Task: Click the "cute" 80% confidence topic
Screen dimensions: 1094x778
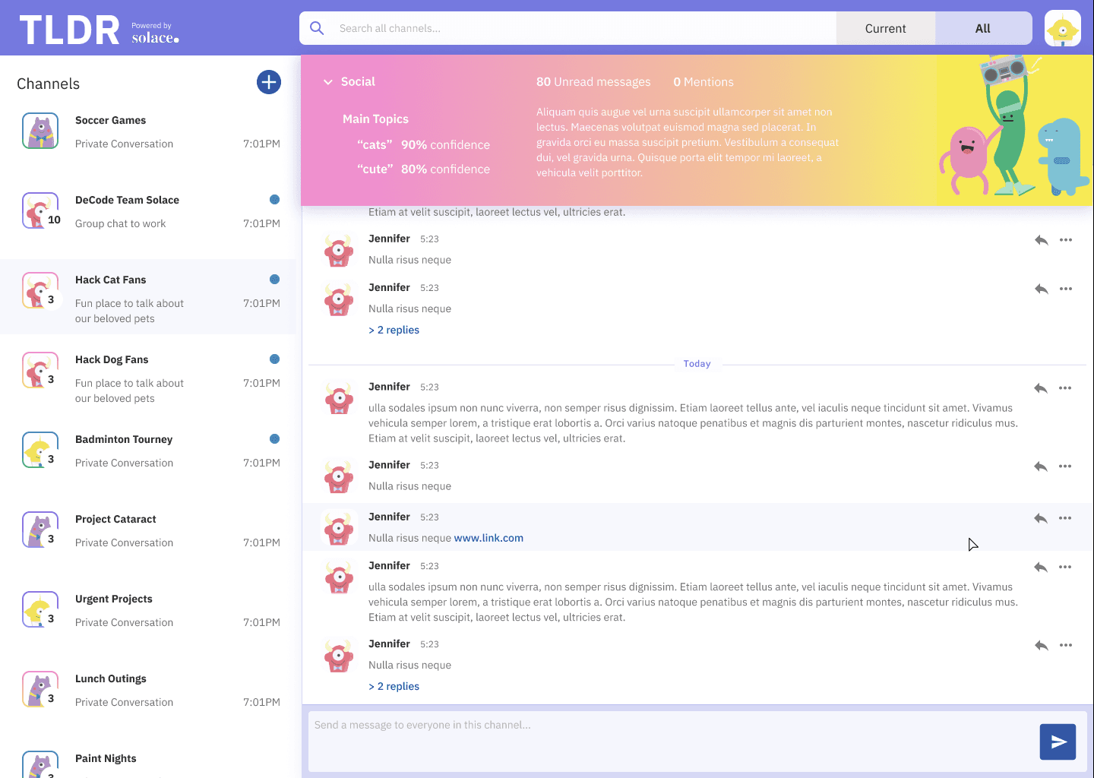Action: pyautogui.click(x=423, y=169)
